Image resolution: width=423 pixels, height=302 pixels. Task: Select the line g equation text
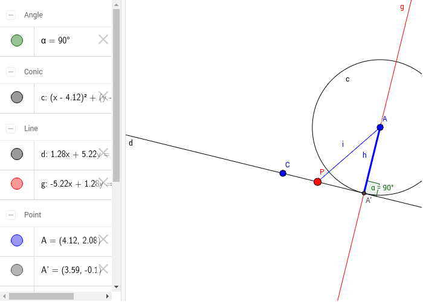(x=76, y=184)
